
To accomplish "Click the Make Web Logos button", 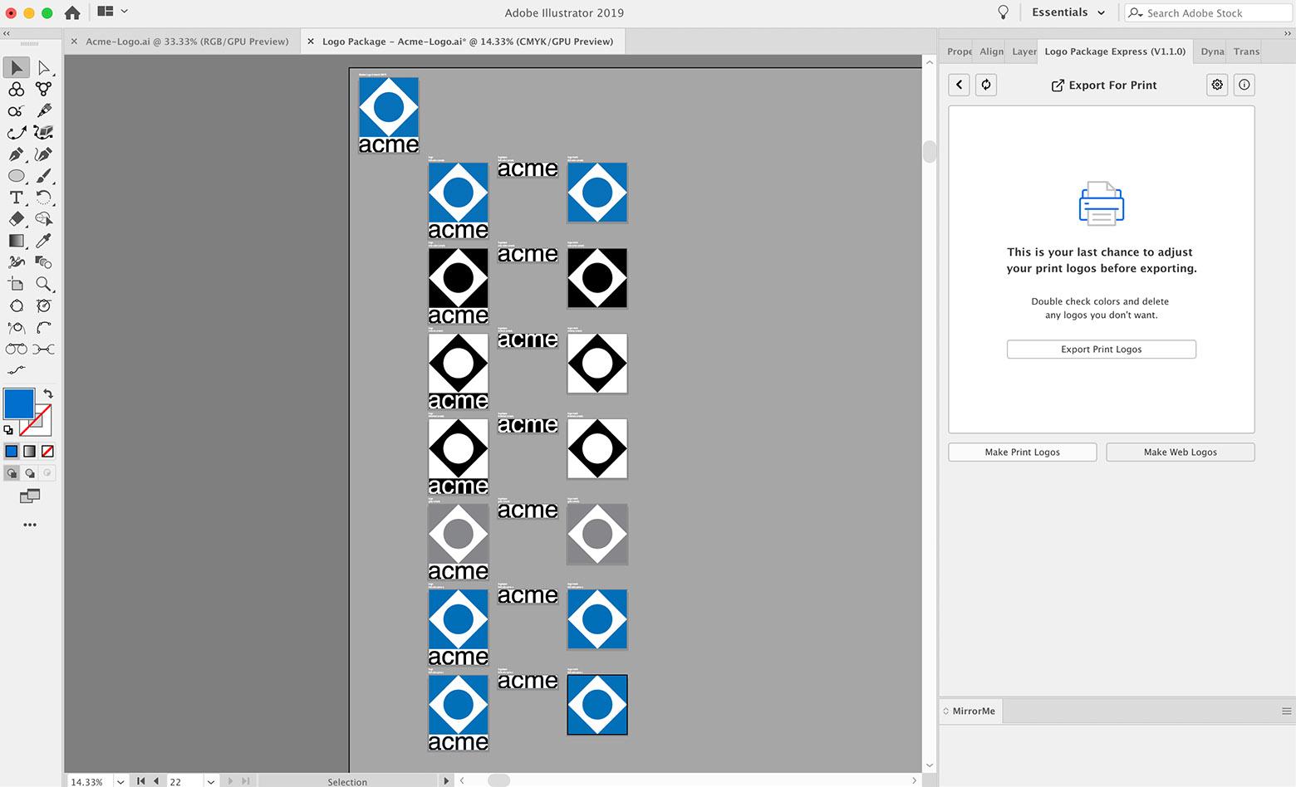I will coord(1181,452).
